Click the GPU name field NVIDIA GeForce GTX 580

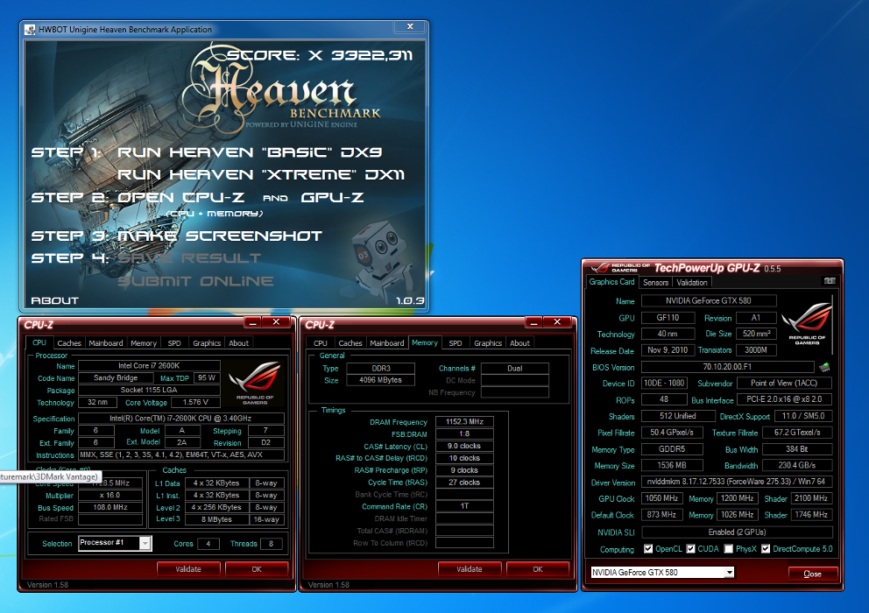[x=709, y=301]
